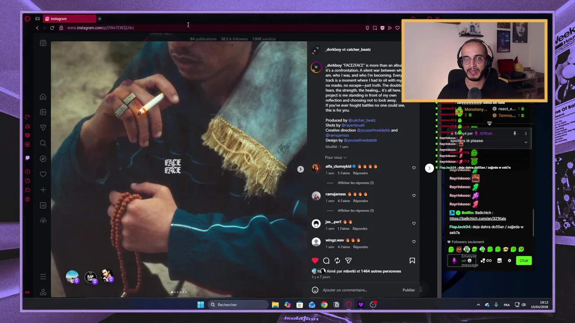
Task: Go to next photo in carousel
Action: click(301, 169)
